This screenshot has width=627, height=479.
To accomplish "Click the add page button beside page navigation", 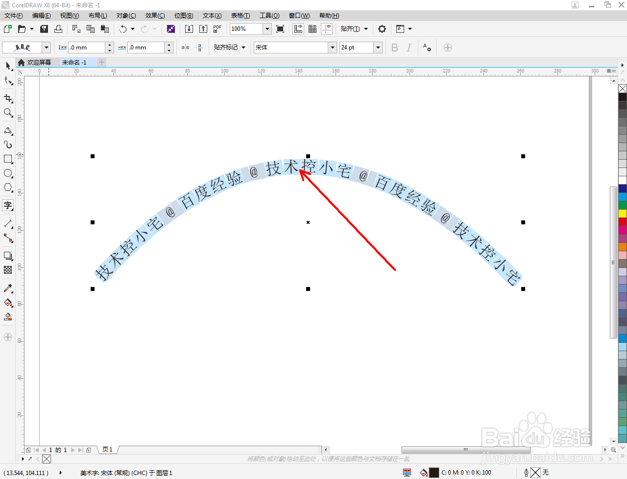I will (88, 450).
